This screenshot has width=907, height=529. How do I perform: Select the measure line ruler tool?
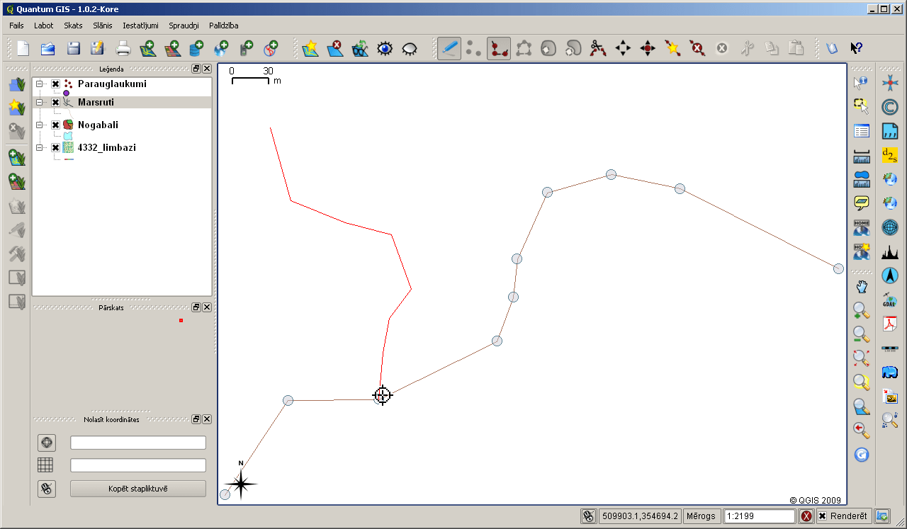click(x=861, y=155)
